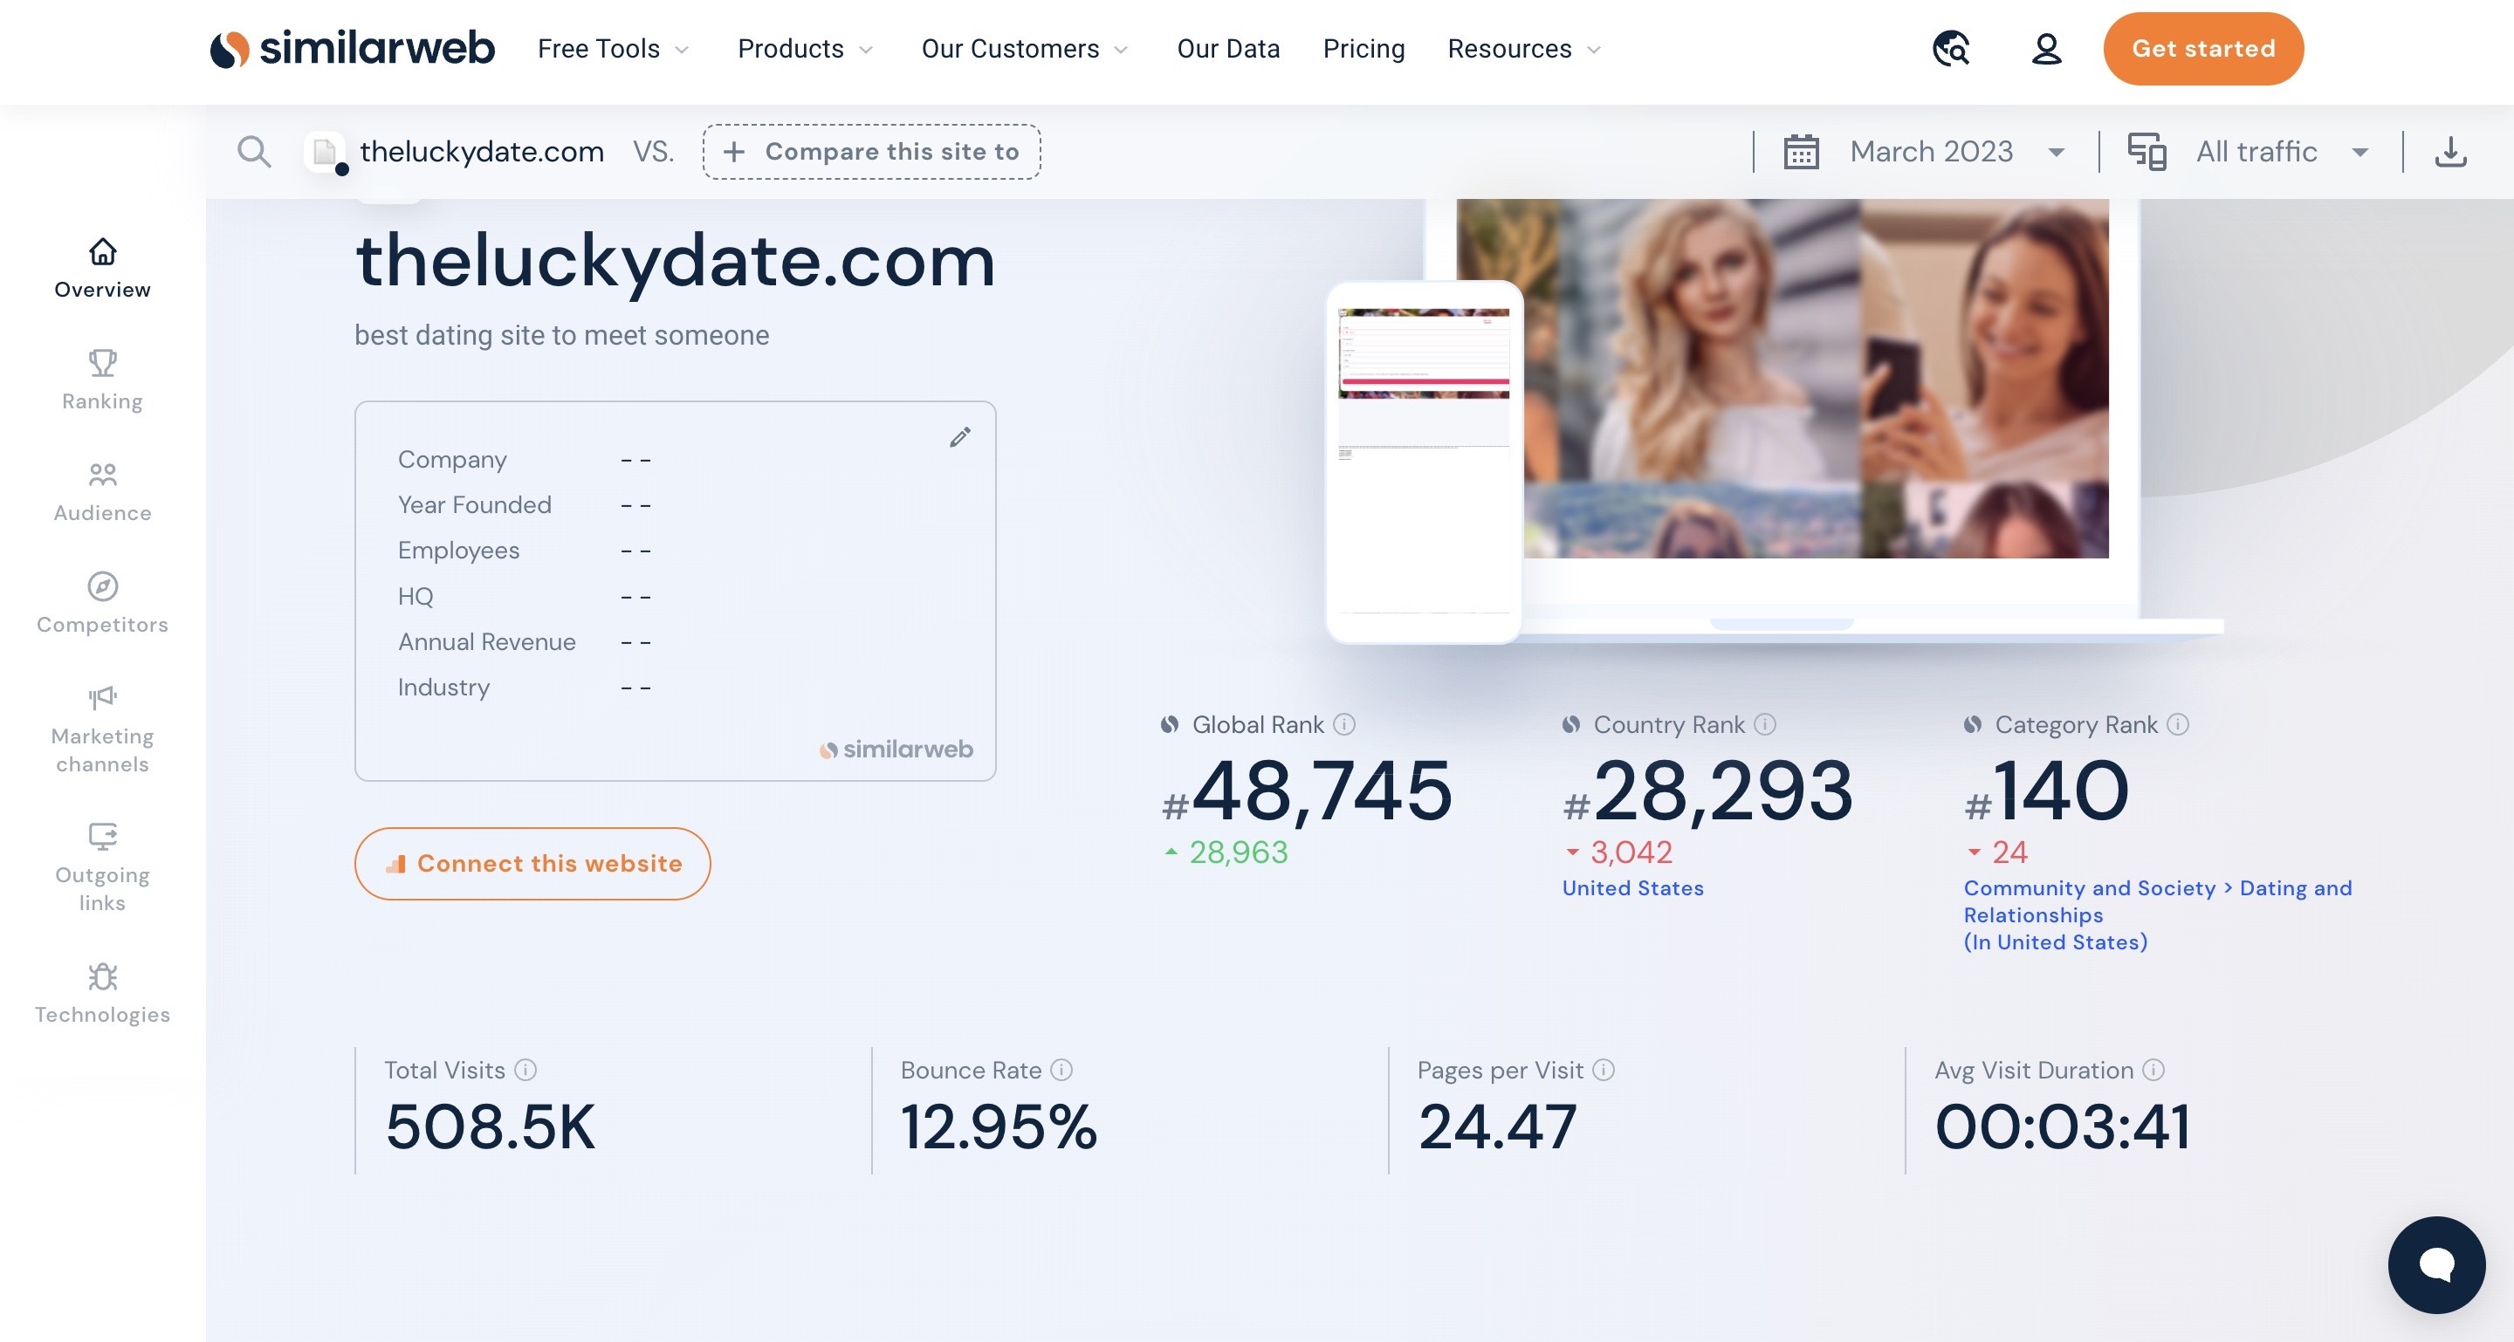Click the Get started button
This screenshot has width=2514, height=1342.
click(2202, 49)
